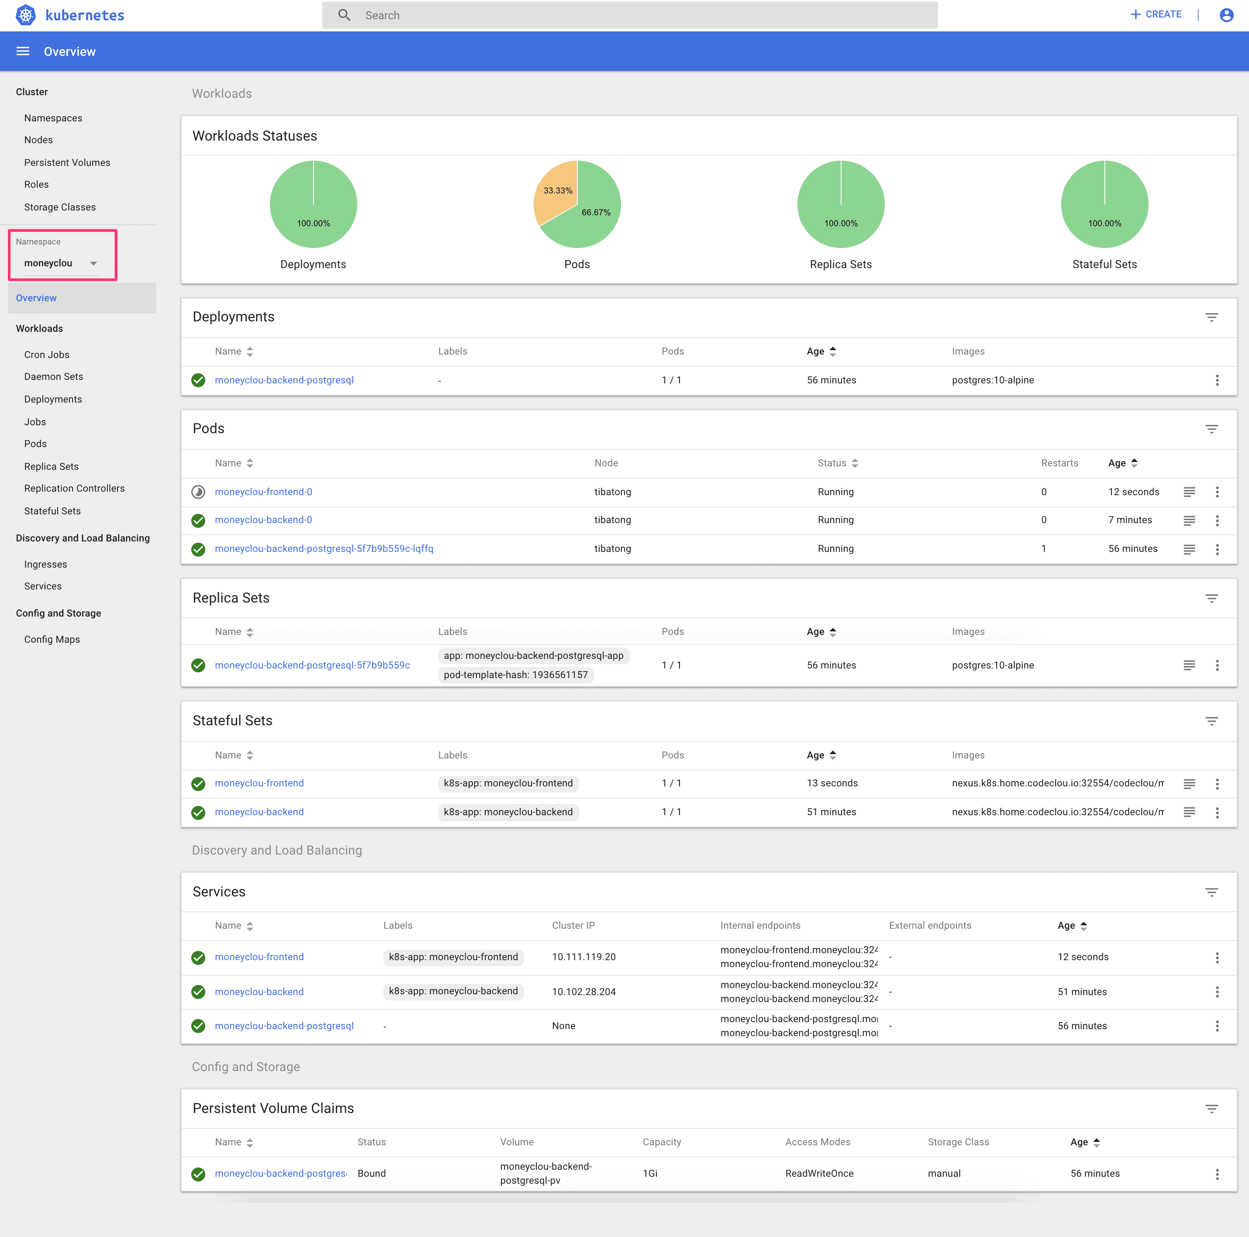Open Storage Classes in sidebar

[60, 207]
